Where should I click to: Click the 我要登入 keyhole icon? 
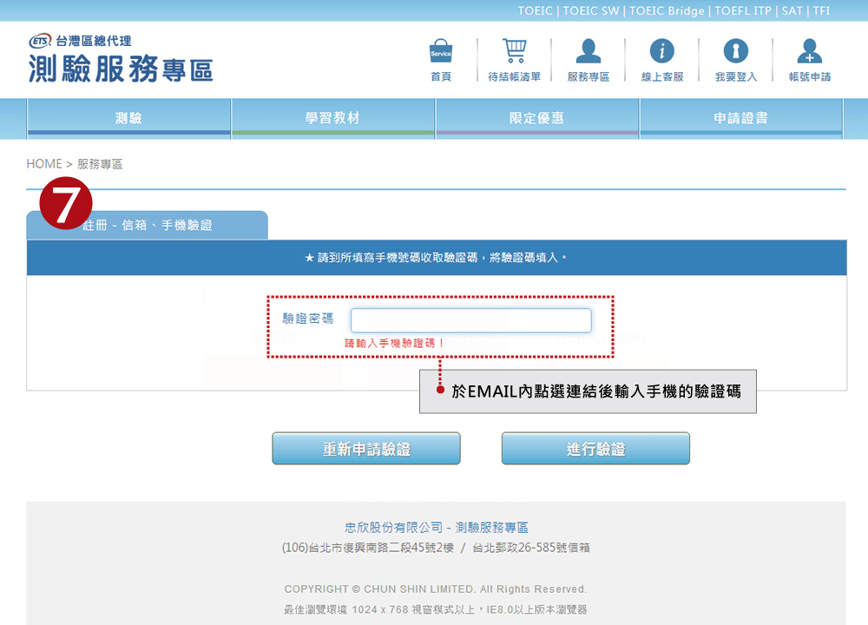click(x=735, y=53)
